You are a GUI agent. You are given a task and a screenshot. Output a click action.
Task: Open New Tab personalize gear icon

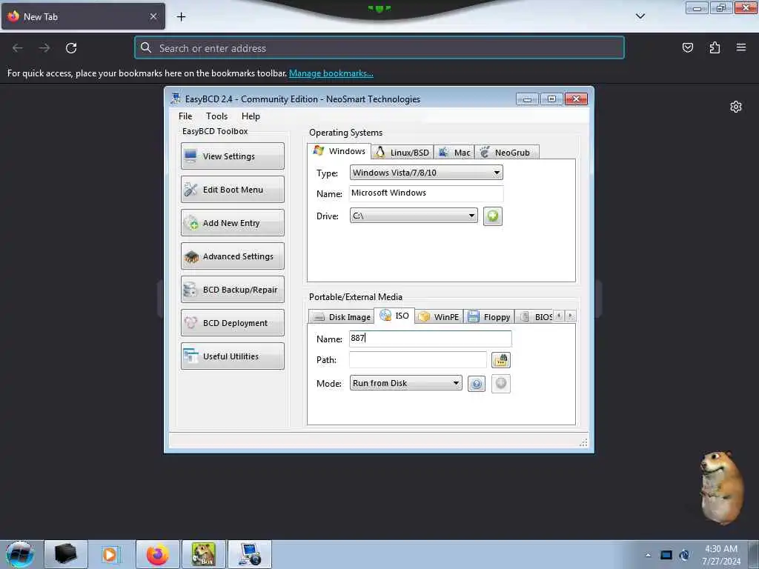point(736,107)
